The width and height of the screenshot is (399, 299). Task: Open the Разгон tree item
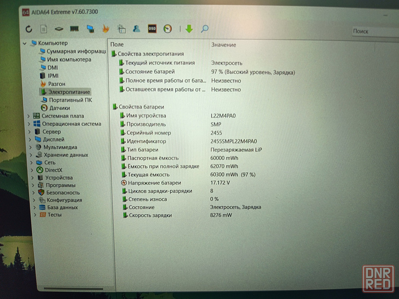pyautogui.click(x=57, y=84)
